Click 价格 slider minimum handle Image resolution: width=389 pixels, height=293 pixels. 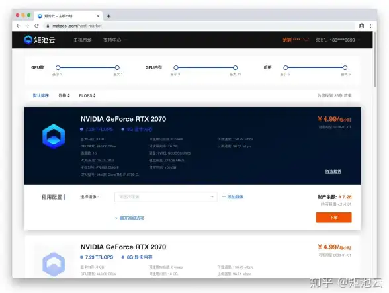tap(286, 67)
